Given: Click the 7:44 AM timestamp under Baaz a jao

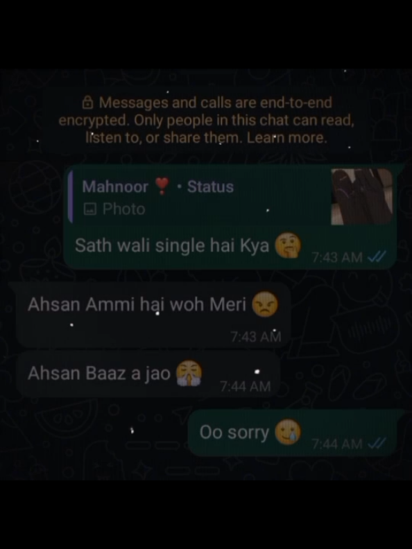Looking at the screenshot, I should click(246, 387).
